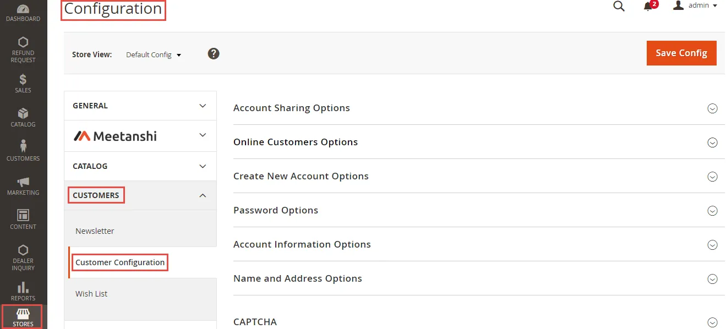Screen dimensions: 726x329
Task: Click the search magnifier icon
Action: [619, 6]
